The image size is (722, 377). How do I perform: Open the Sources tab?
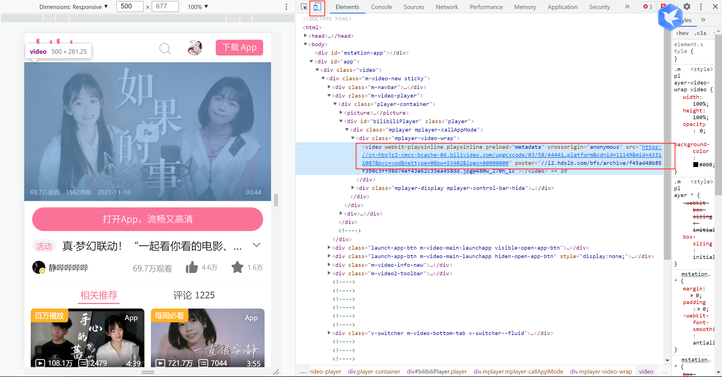pos(414,7)
